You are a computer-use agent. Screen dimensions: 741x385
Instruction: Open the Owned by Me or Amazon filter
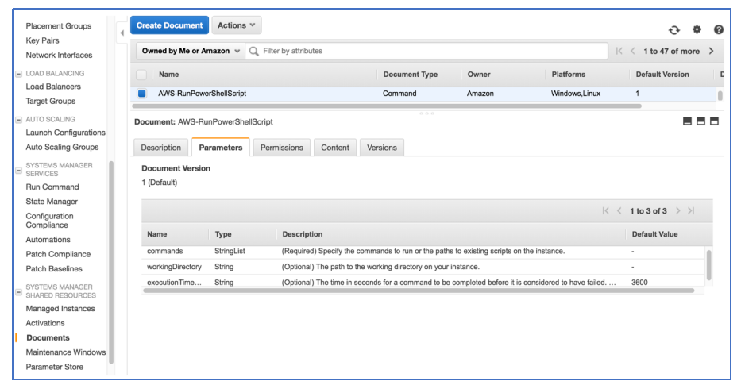click(191, 51)
